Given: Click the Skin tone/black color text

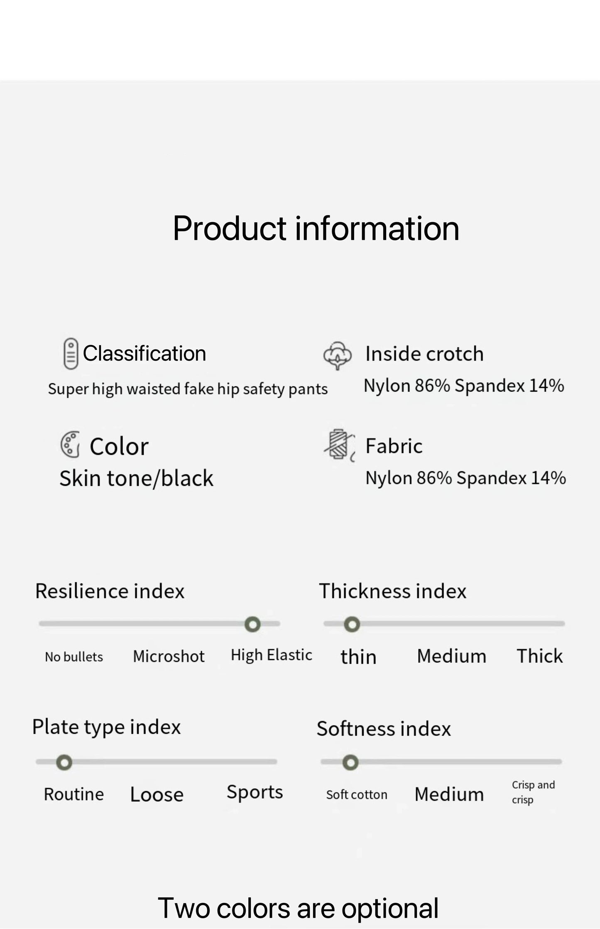Looking at the screenshot, I should coord(136,478).
